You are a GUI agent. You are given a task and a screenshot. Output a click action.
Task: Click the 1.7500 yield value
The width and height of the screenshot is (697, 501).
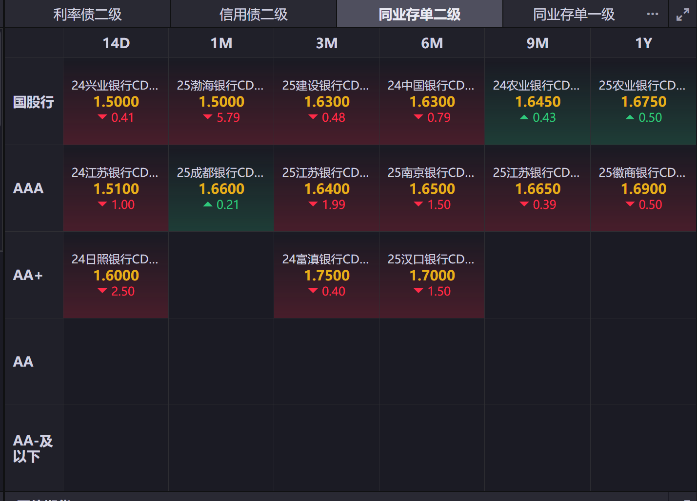pyautogui.click(x=327, y=276)
